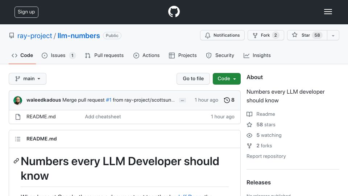Viewport: 348px width, 196px height.
Task: Open the ray-project owner link
Action: point(35,36)
